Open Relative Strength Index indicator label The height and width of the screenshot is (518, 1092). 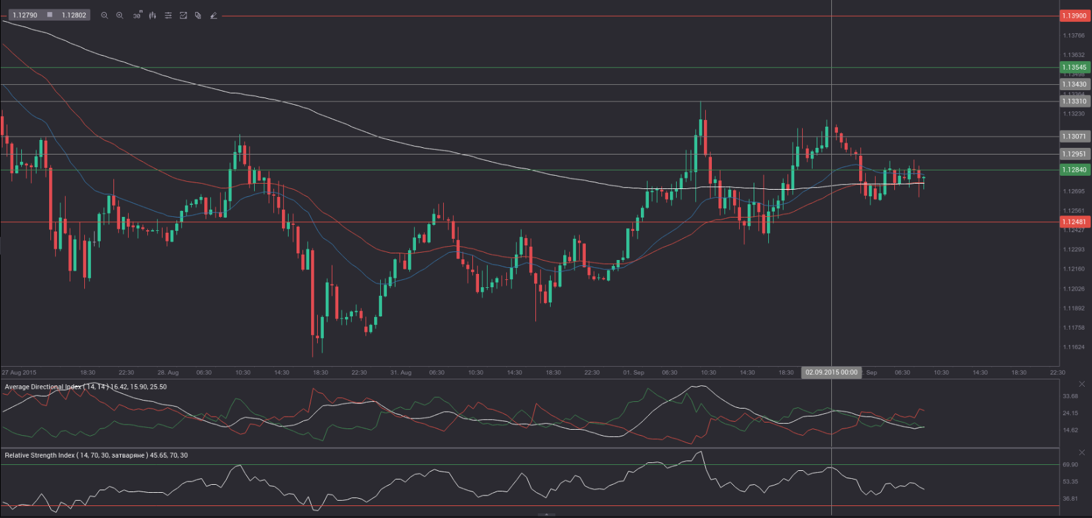point(96,456)
